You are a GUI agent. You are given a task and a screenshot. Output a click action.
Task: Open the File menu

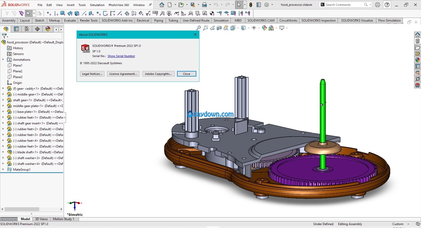[40, 5]
